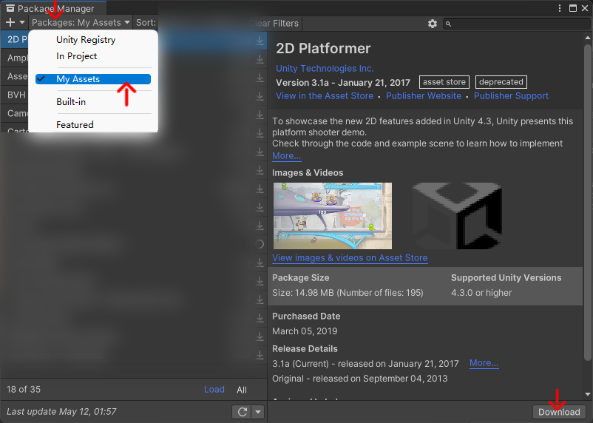Select the checked My Assets entry
Image resolution: width=593 pixels, height=423 pixels.
(93, 79)
